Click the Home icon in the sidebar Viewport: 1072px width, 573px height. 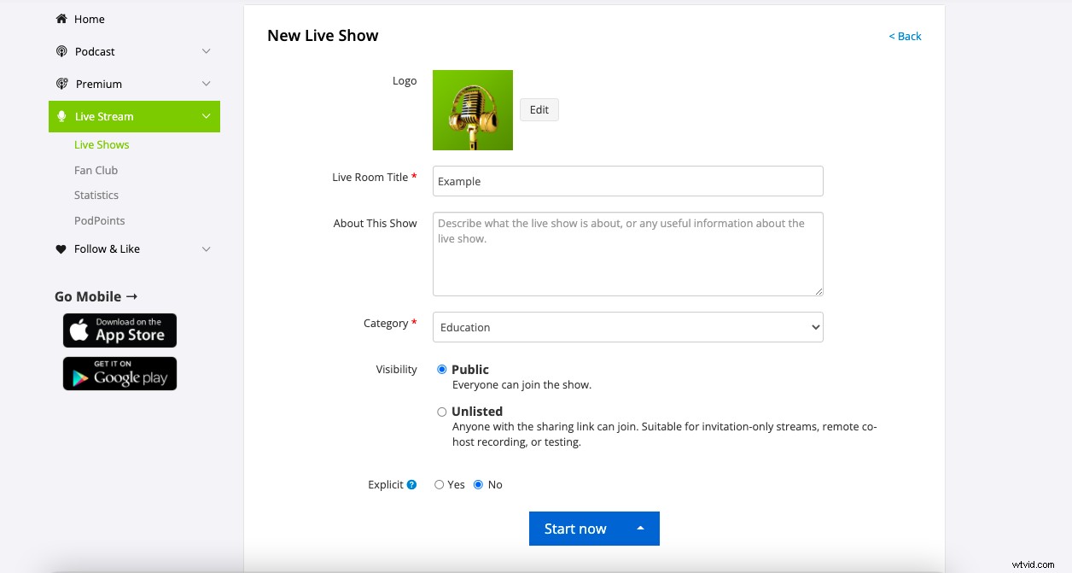pyautogui.click(x=61, y=18)
